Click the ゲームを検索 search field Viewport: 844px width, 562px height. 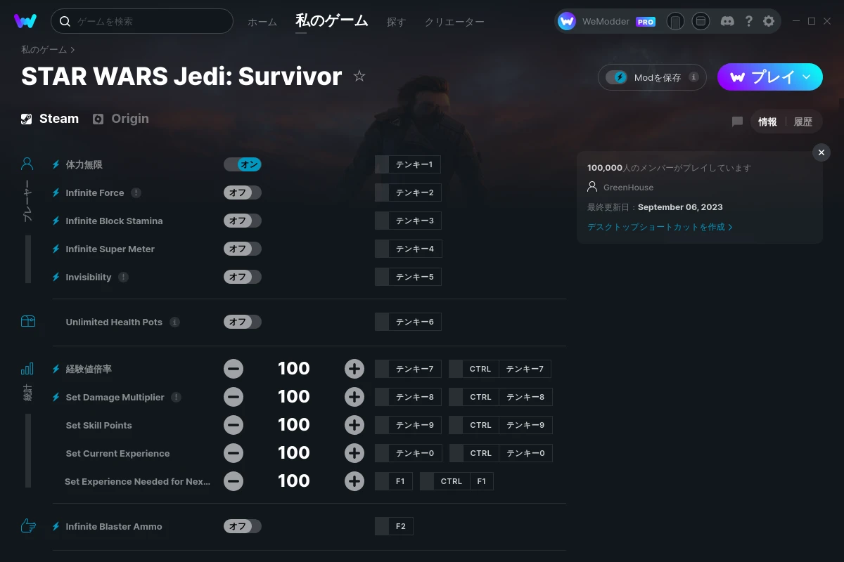point(142,21)
